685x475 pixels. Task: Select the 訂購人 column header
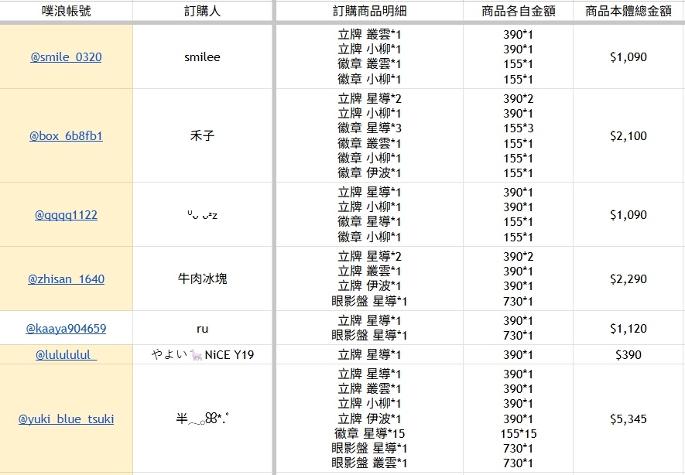tap(202, 12)
